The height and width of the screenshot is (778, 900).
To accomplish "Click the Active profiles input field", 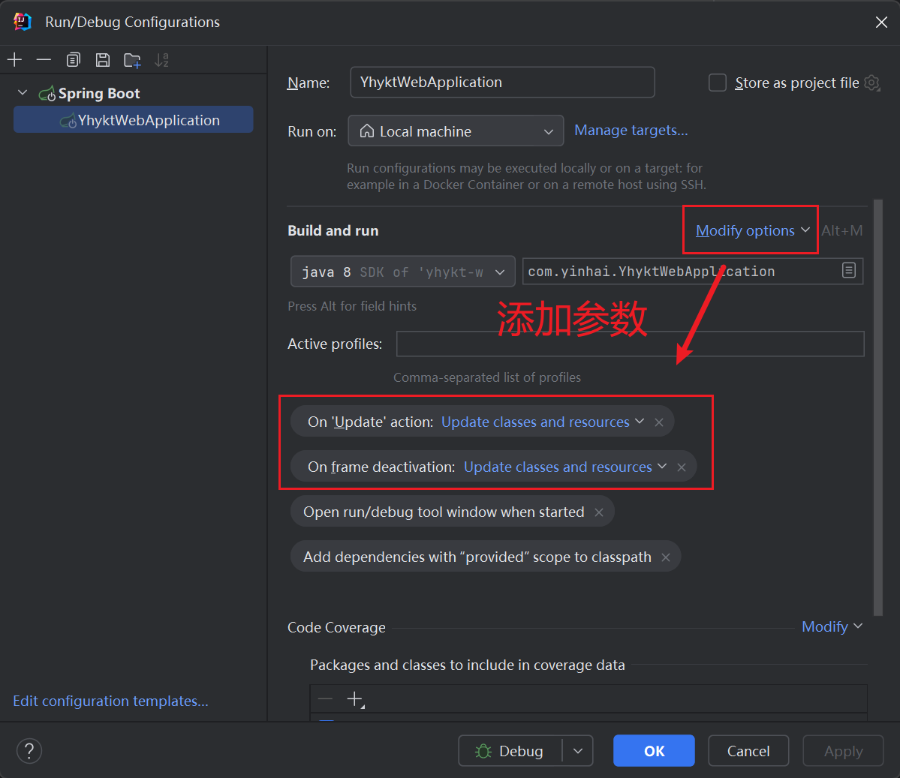I will click(631, 344).
